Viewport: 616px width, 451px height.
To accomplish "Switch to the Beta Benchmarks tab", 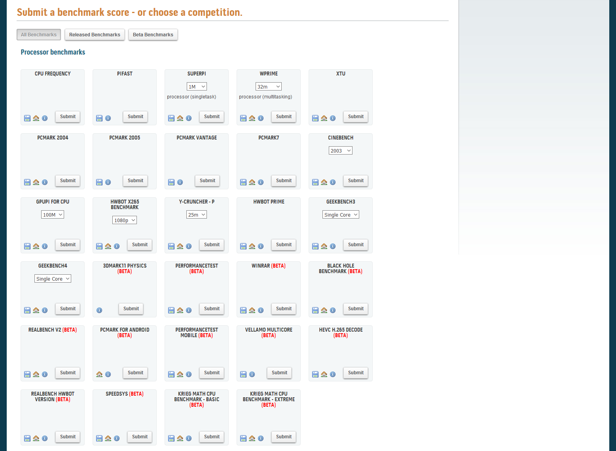I will (x=153, y=35).
